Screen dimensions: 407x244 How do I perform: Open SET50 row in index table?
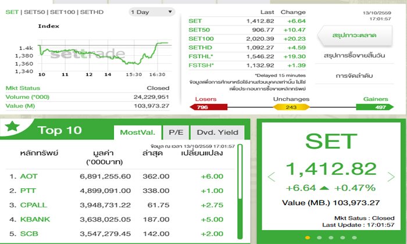(x=247, y=30)
